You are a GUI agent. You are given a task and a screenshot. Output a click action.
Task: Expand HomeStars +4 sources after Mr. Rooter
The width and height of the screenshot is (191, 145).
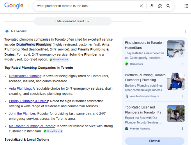click(x=53, y=131)
